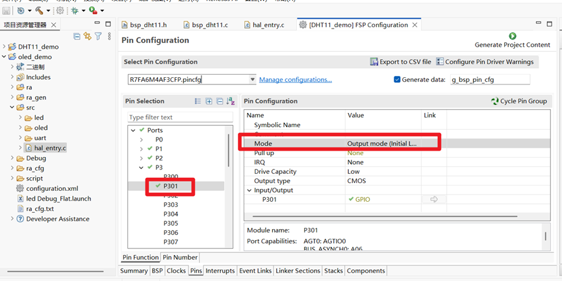This screenshot has height=281, width=562.
Task: Switch to bsp_dht11.c editor tab
Action: (x=205, y=25)
